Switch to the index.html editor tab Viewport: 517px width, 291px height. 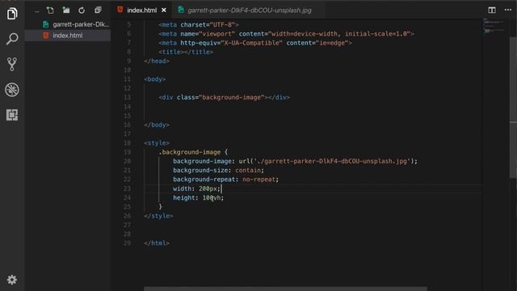[142, 11]
